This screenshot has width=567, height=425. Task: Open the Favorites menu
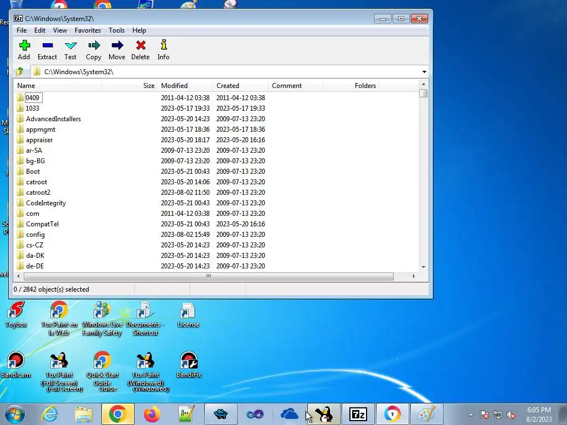87,30
